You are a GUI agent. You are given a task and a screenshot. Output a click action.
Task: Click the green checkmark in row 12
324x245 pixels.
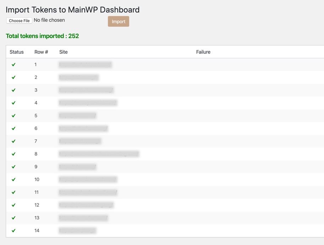tap(13, 205)
